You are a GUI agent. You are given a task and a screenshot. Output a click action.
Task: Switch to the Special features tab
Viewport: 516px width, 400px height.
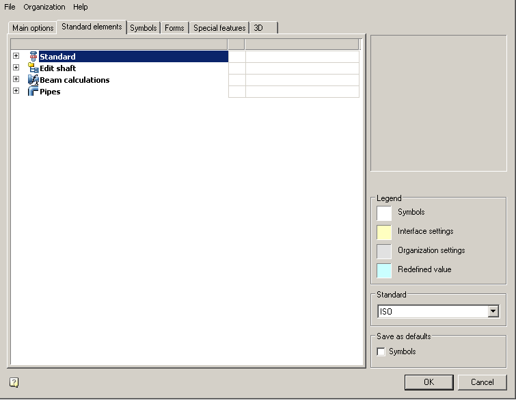click(219, 28)
